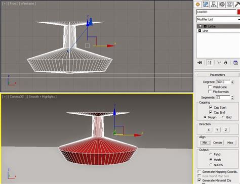The width and height of the screenshot is (240, 184).
Task: Toggle the Real-World Map Size checkbox
Action: (x=199, y=176)
